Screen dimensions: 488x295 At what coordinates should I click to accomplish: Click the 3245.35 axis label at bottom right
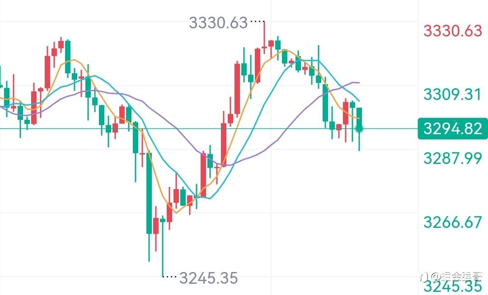point(453,286)
